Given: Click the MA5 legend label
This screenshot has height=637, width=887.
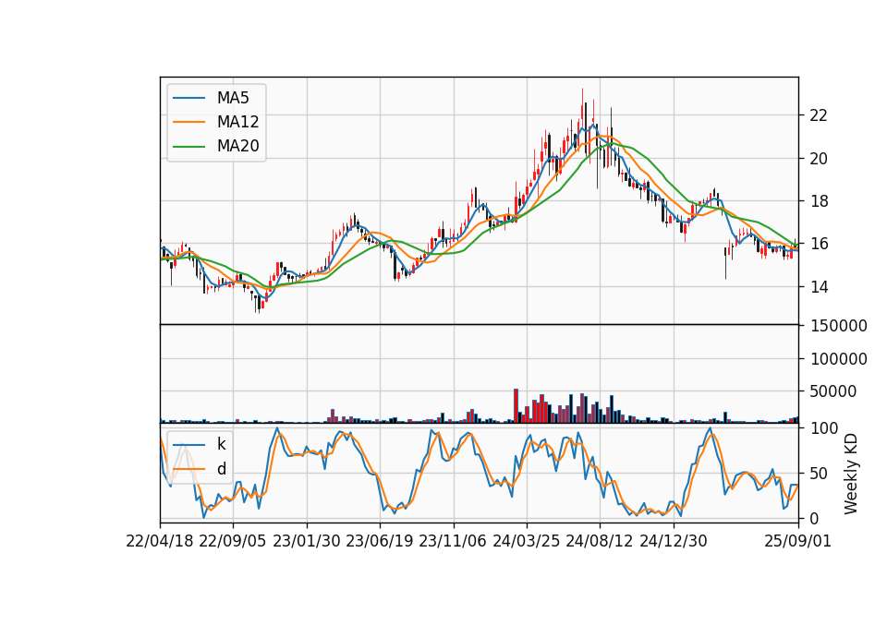Looking at the screenshot, I should [233, 98].
